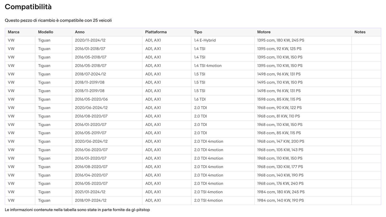The height and width of the screenshot is (217, 386).
Task: Click the gl-pitstop information footnote
Action: tap(77, 210)
